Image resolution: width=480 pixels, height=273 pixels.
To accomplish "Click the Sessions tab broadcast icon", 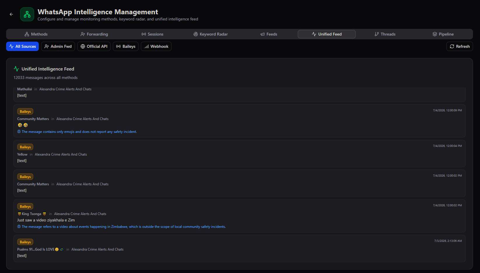I will coord(144,34).
